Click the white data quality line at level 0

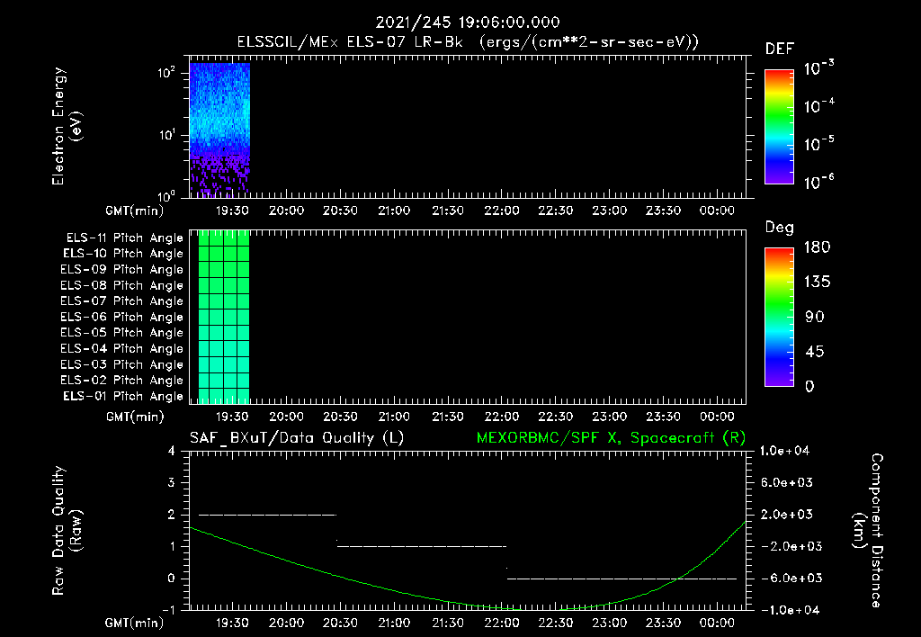(621, 579)
